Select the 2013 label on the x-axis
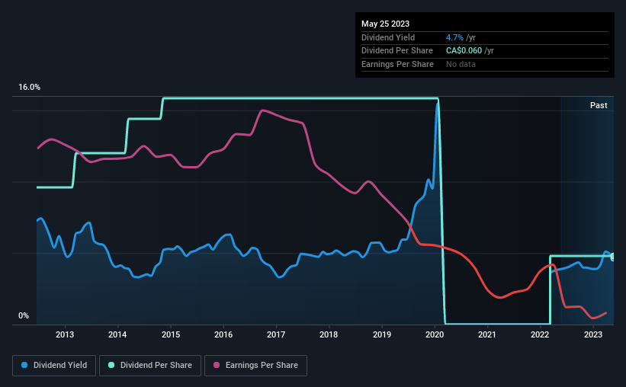The height and width of the screenshot is (387, 626). [65, 334]
